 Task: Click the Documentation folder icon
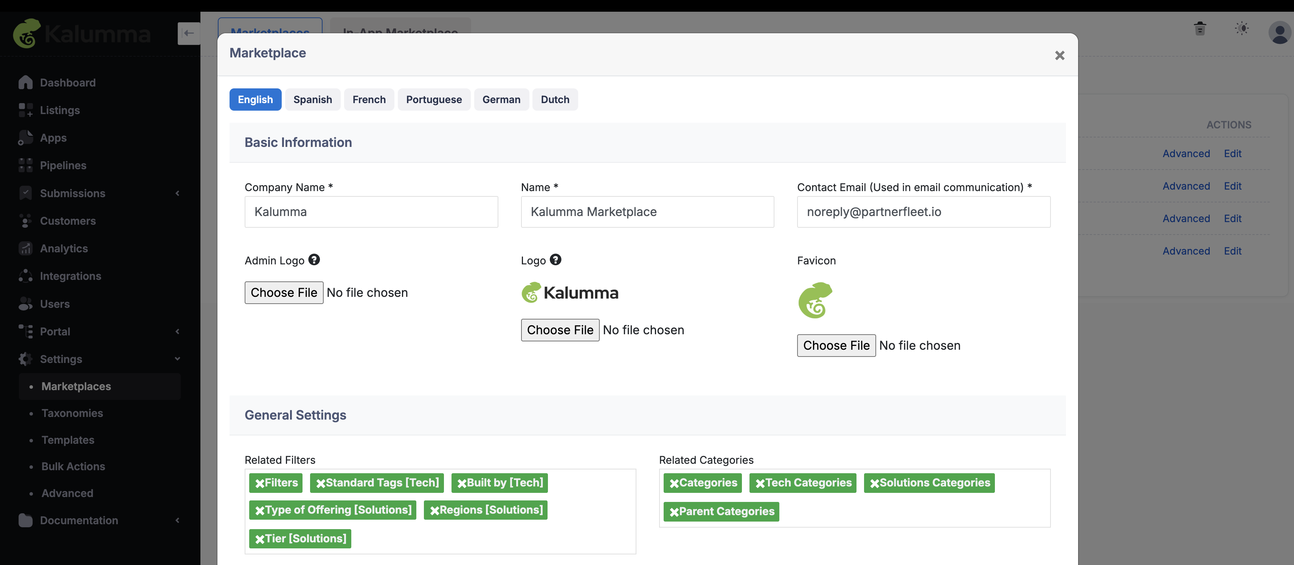(25, 520)
